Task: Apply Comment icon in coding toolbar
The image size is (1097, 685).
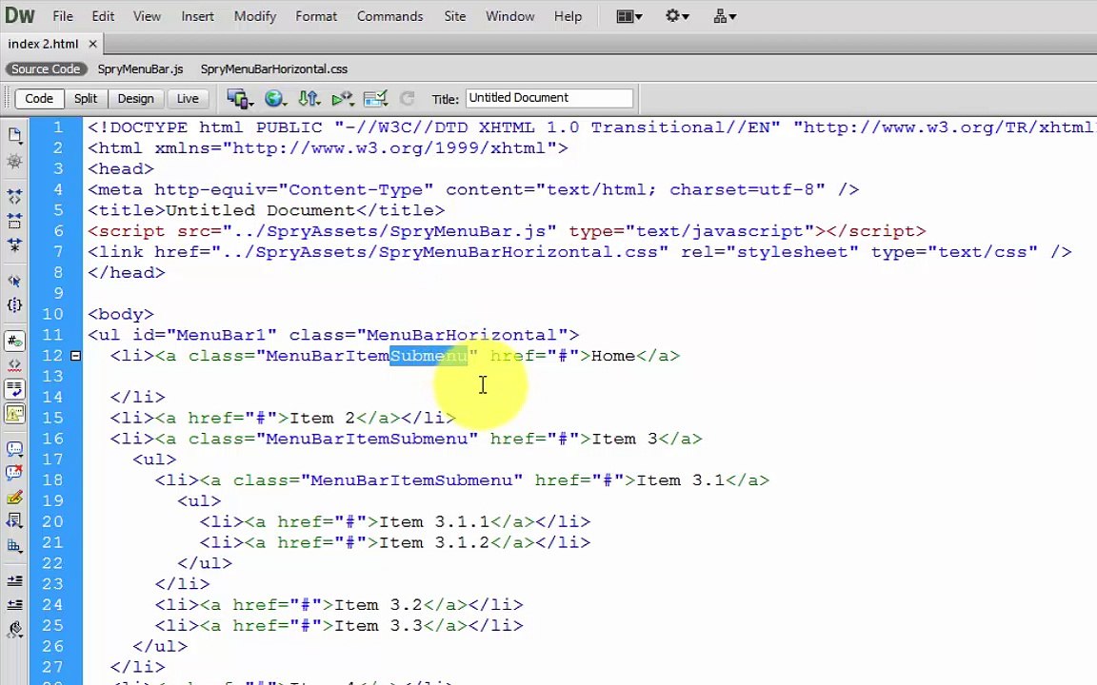Action: tap(14, 449)
